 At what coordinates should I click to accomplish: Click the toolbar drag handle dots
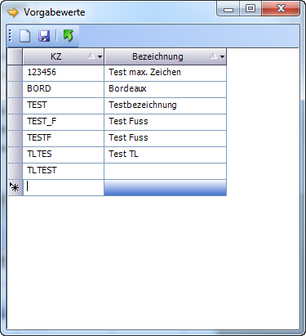[10, 36]
